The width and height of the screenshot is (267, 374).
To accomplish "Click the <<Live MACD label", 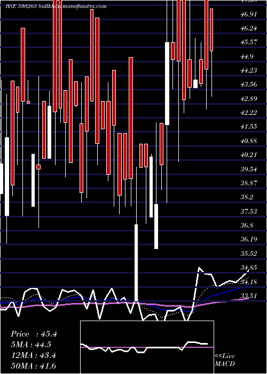I will click(225, 360).
